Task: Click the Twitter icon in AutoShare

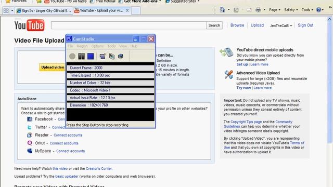Action: point(30,127)
